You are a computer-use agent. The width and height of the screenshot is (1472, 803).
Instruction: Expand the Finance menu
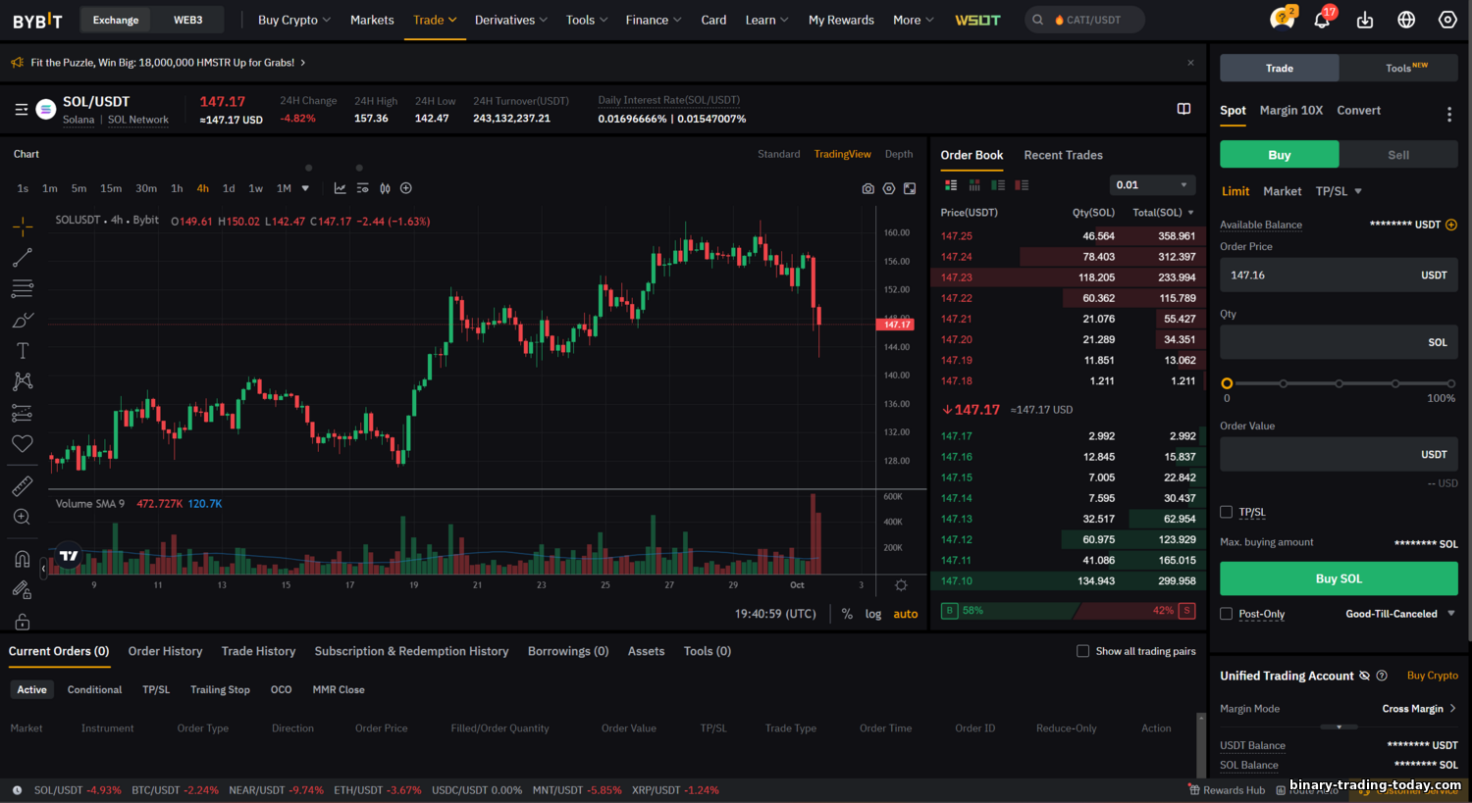pos(654,20)
